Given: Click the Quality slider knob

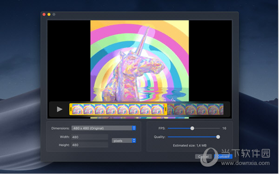Looking at the screenshot, I should pos(218,137).
